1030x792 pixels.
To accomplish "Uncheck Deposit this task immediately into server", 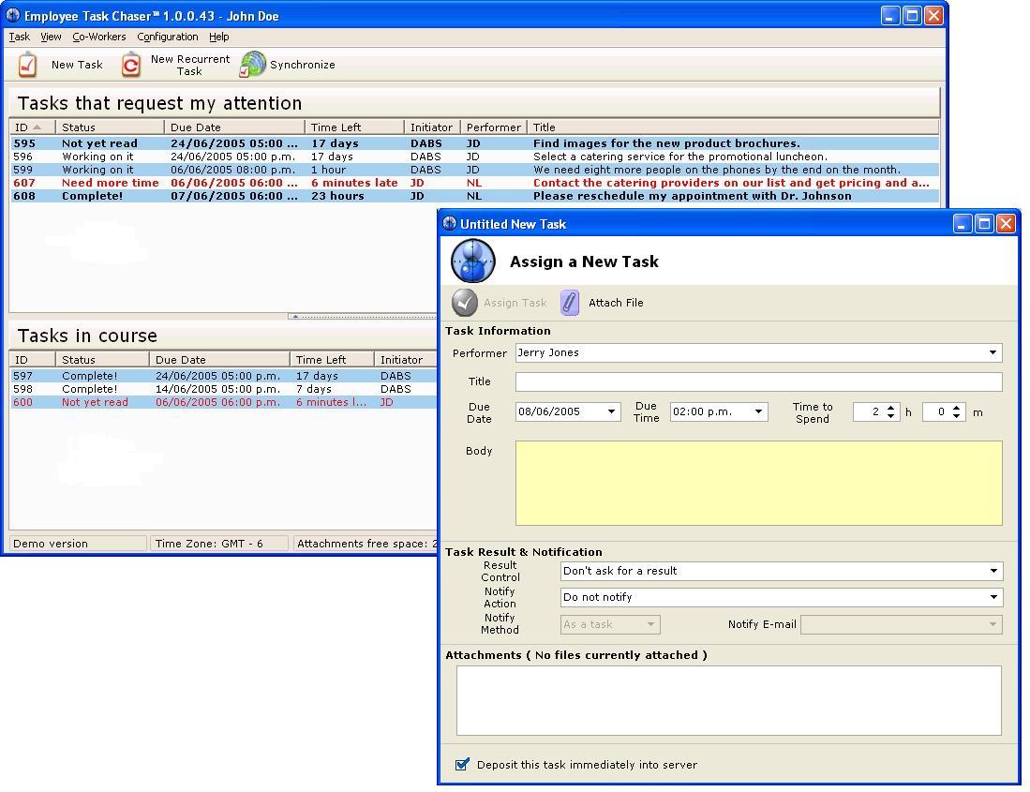I will (x=462, y=765).
